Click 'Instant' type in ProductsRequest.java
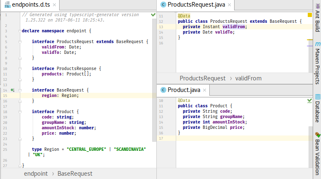 coord(211,27)
